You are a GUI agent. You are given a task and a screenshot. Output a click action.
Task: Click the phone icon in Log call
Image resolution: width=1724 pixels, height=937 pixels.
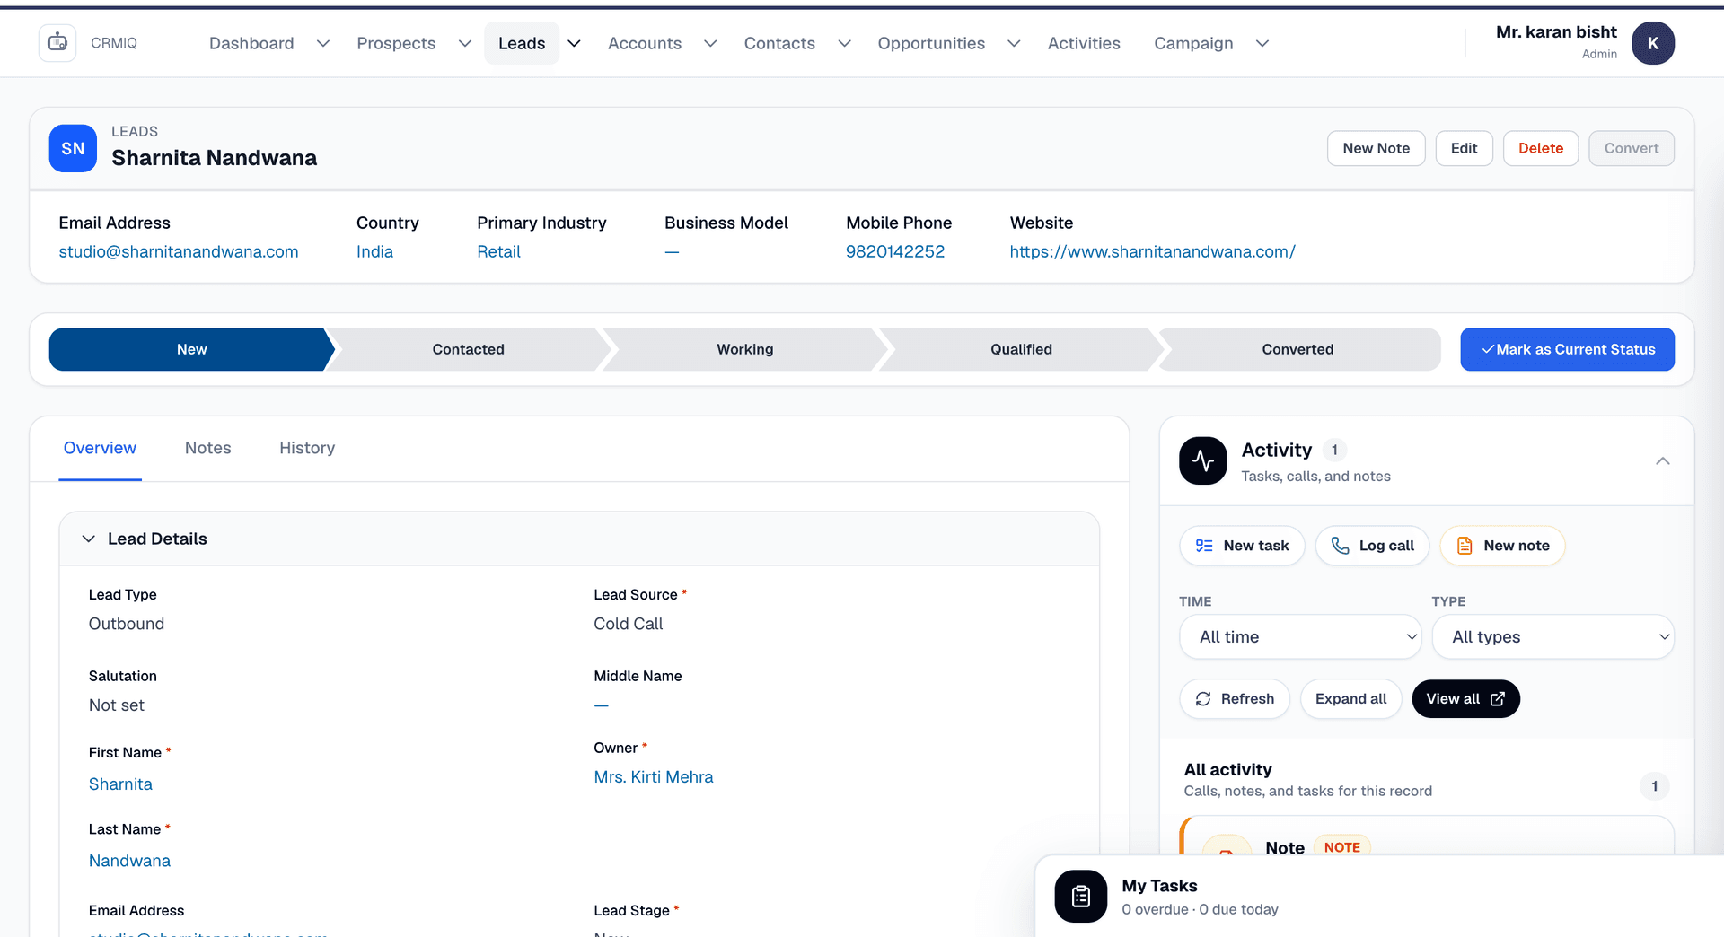(1340, 546)
